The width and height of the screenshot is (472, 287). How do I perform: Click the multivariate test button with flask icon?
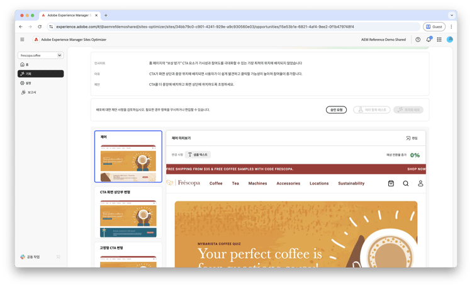pyautogui.click(x=372, y=110)
